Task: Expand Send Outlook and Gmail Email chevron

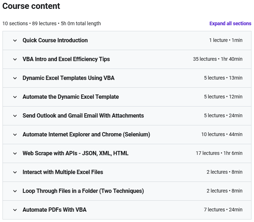Action: pyautogui.click(x=15, y=116)
